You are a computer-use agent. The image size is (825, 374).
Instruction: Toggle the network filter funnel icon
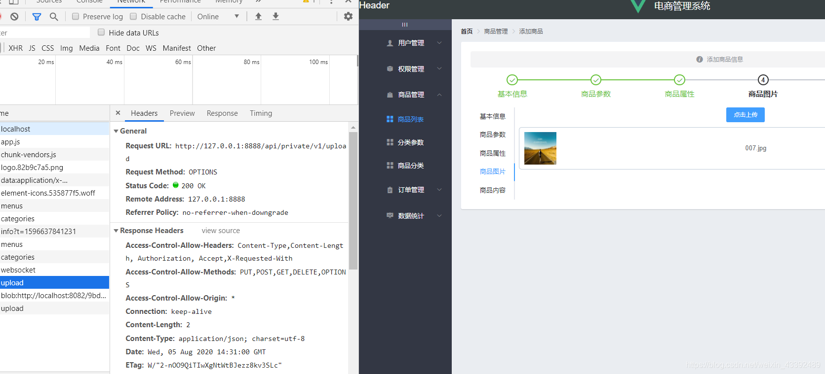[x=37, y=16]
